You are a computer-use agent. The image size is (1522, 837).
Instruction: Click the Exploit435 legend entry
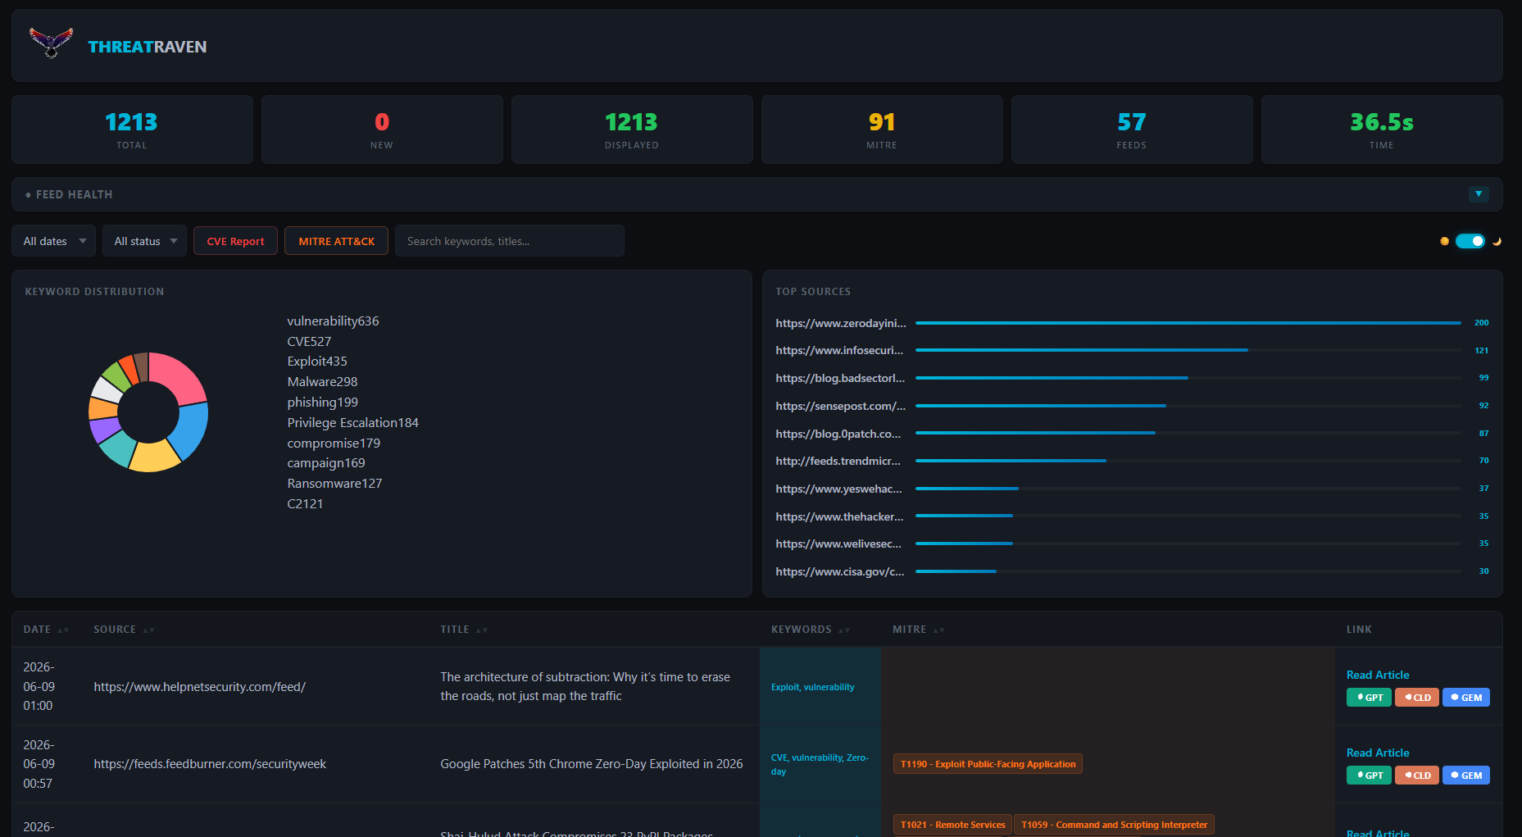point(317,362)
